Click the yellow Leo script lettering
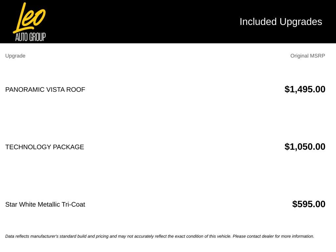The width and height of the screenshot is (336, 252). pos(29,18)
